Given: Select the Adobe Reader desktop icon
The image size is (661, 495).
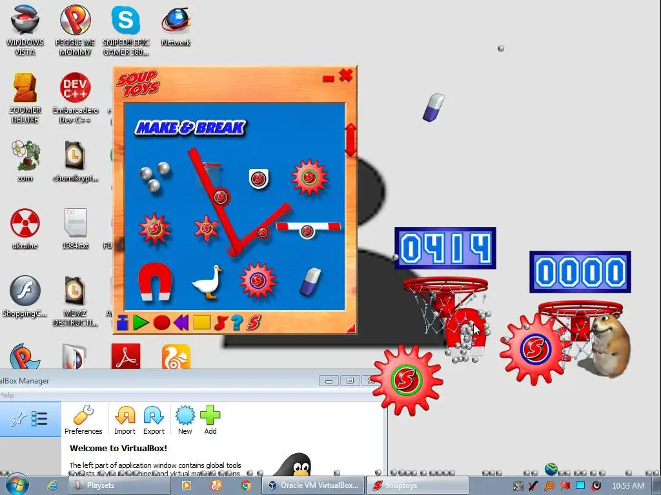Looking at the screenshot, I should point(126,356).
